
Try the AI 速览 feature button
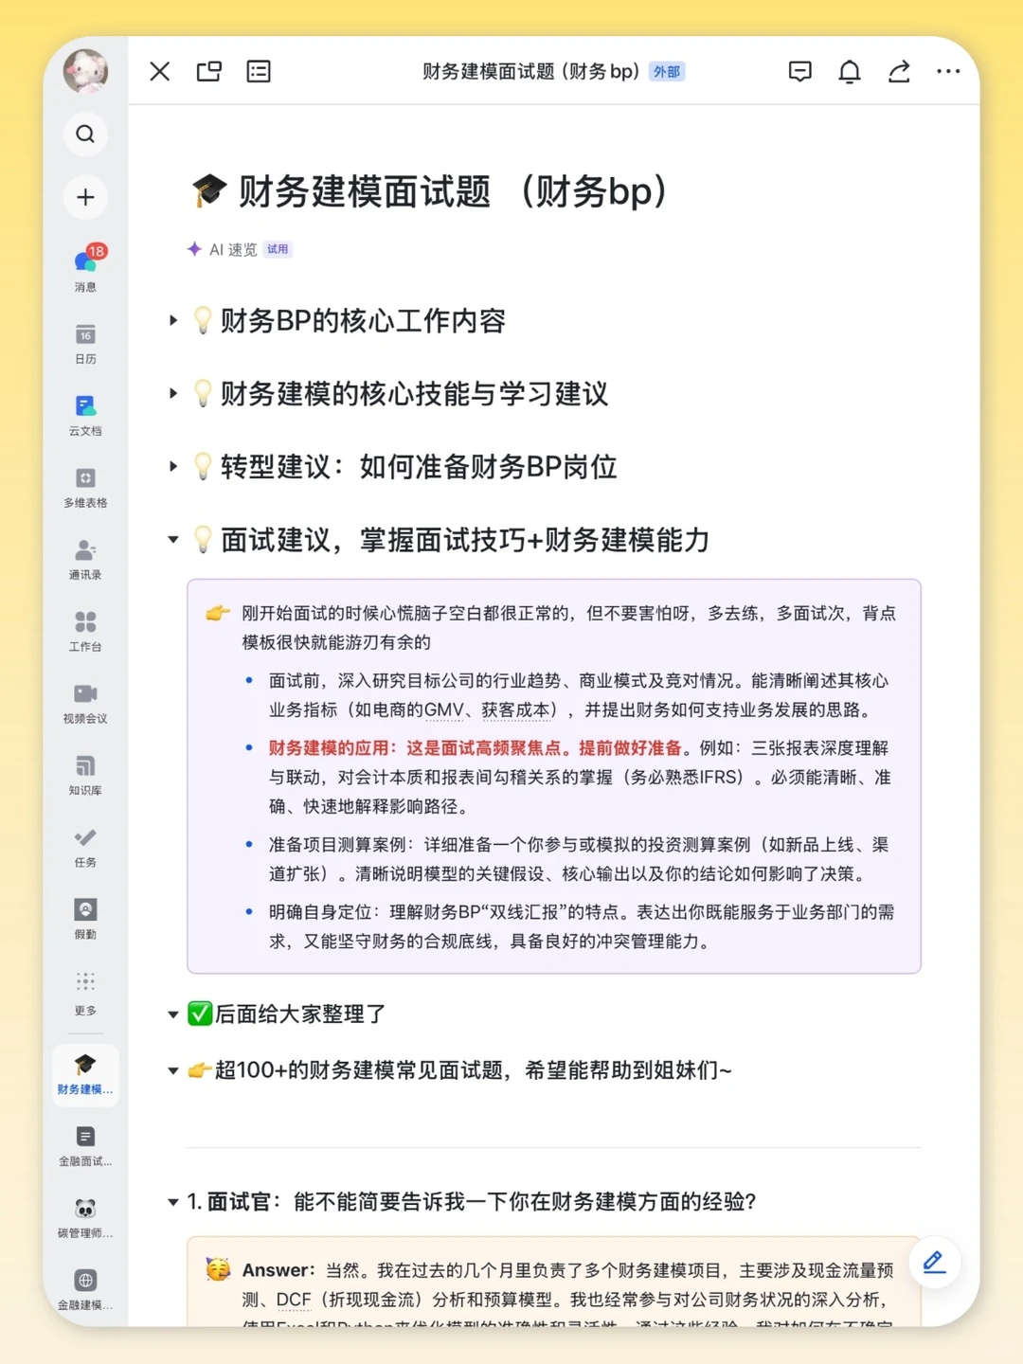pos(236,249)
